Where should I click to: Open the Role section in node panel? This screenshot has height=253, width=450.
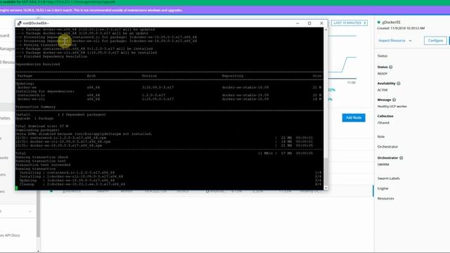381,137
